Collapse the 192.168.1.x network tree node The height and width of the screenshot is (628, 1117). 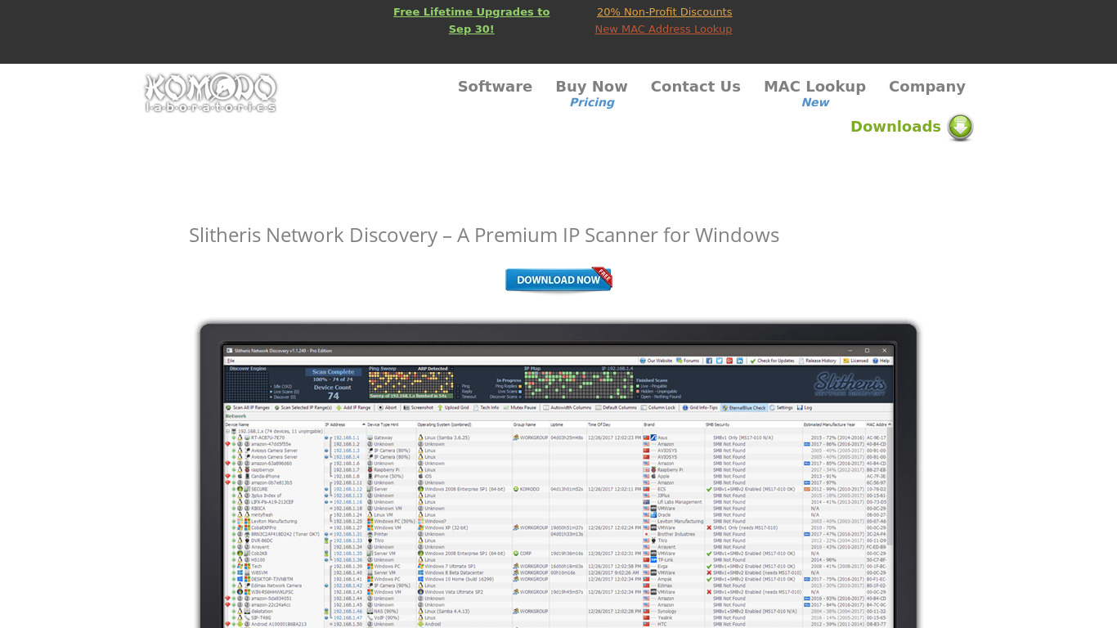(228, 431)
